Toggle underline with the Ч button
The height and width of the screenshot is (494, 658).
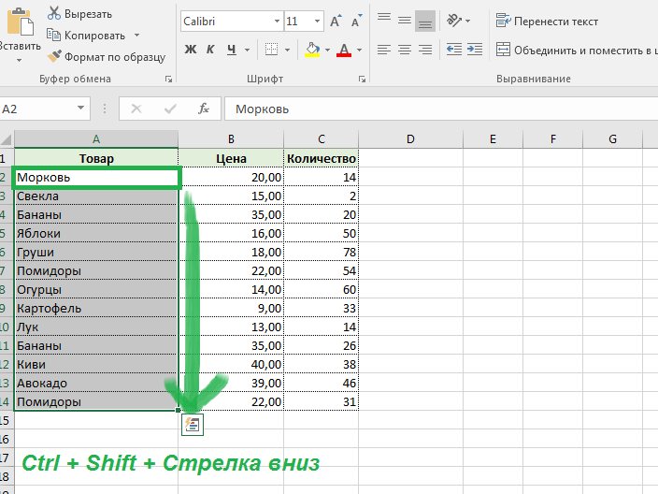[x=231, y=50]
